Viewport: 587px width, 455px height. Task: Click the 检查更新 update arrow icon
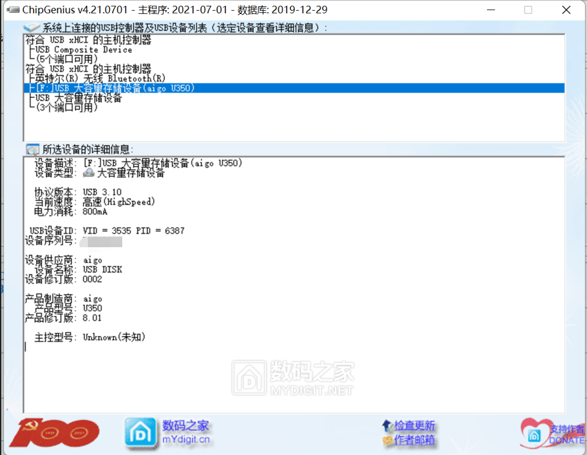point(387,424)
